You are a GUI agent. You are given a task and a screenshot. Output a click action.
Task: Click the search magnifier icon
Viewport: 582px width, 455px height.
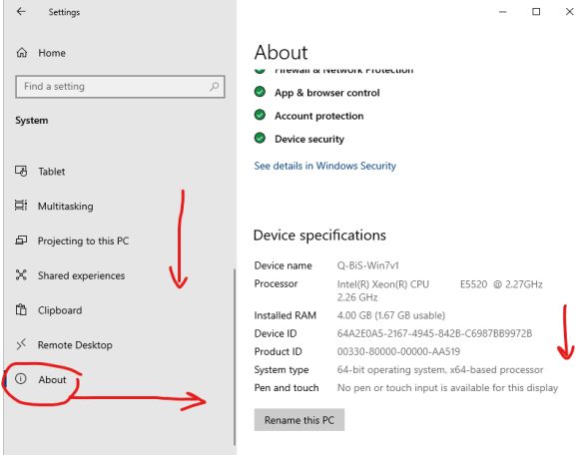pyautogui.click(x=215, y=87)
